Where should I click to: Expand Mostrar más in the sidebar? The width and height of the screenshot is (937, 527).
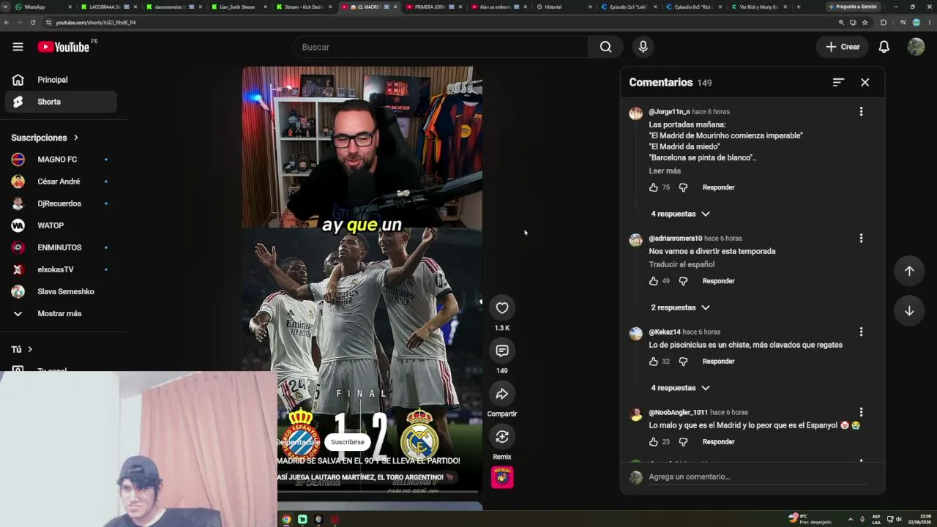coord(59,313)
